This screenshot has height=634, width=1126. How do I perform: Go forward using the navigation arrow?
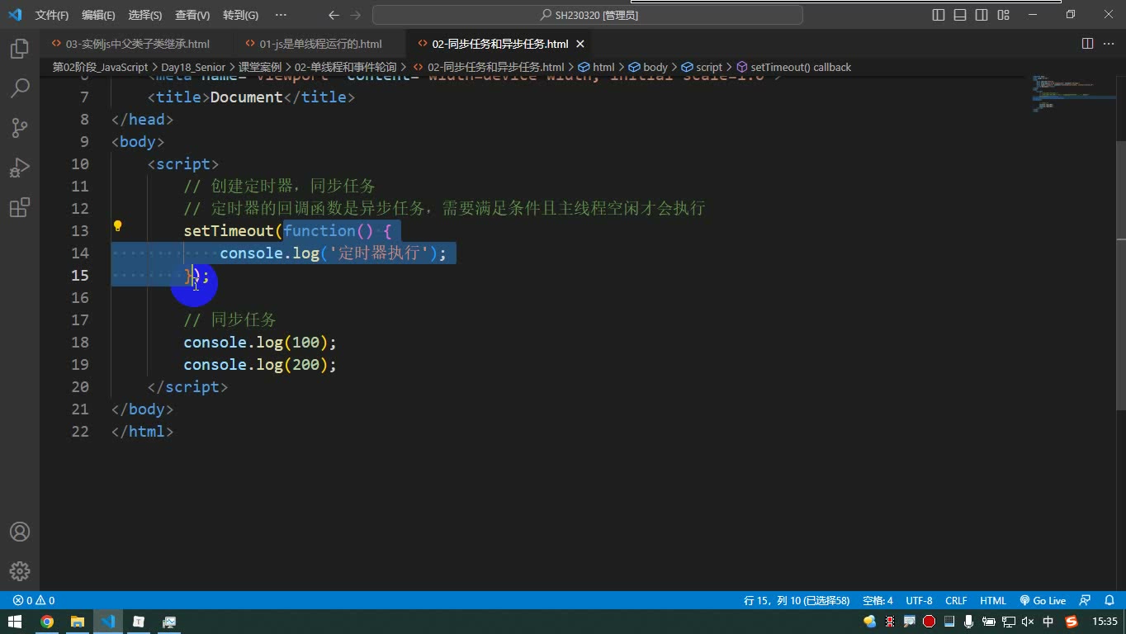(356, 15)
